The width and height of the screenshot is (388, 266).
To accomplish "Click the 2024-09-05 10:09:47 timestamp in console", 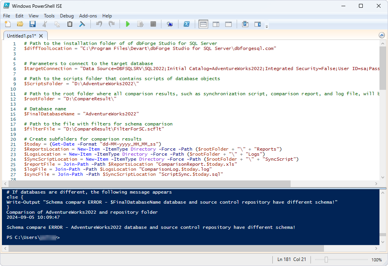I will [33, 217].
